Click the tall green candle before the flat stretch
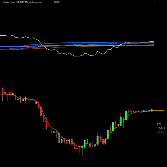Image resolution: width=167 pixels, height=167 pixels. 126,116
